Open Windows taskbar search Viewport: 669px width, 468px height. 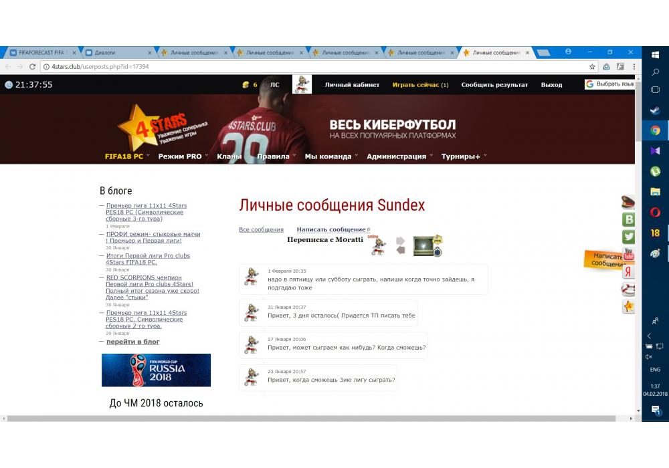656,72
